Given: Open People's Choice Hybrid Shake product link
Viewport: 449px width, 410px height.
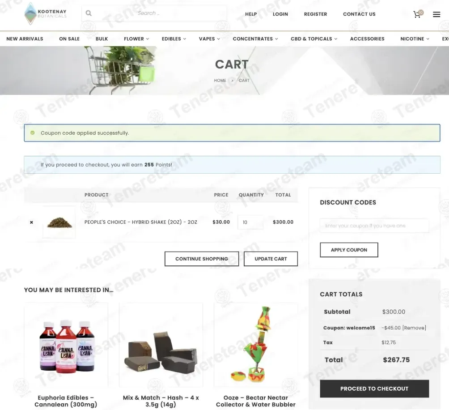Looking at the screenshot, I should 140,222.
